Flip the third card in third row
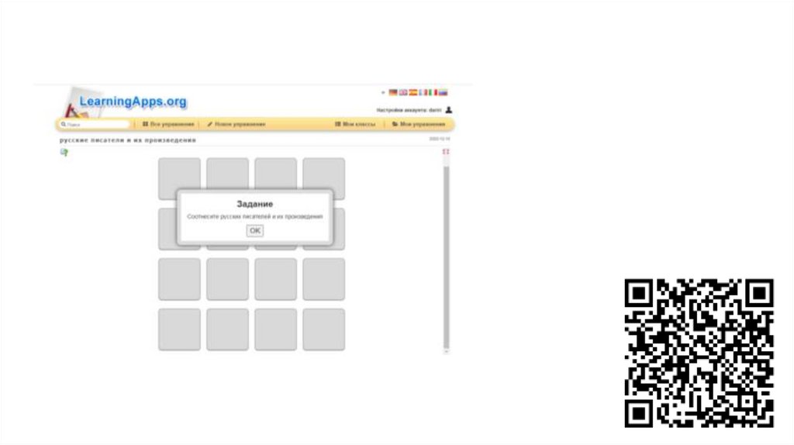This screenshot has width=794, height=445. click(x=276, y=279)
